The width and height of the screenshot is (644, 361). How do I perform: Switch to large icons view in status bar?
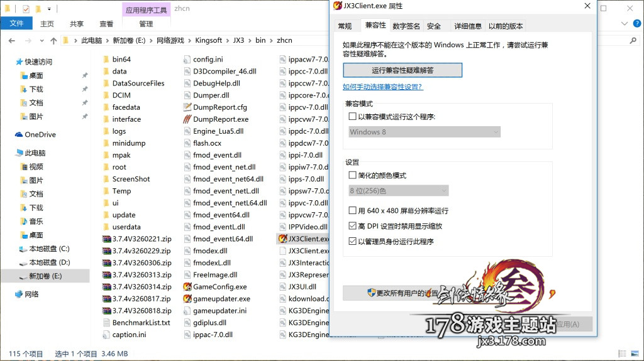coord(635,353)
